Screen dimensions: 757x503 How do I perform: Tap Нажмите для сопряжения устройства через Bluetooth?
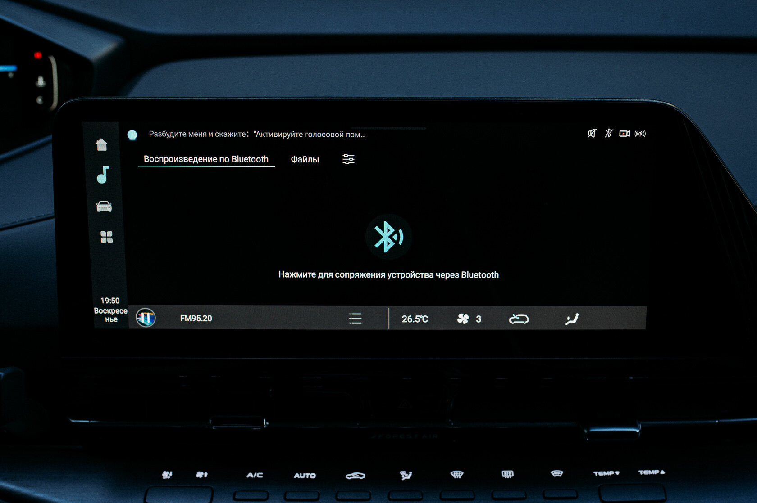coord(388,275)
